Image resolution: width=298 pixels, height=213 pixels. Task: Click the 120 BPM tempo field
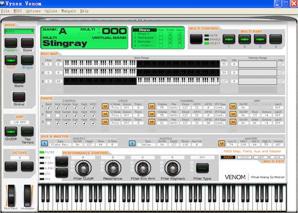coord(20,122)
